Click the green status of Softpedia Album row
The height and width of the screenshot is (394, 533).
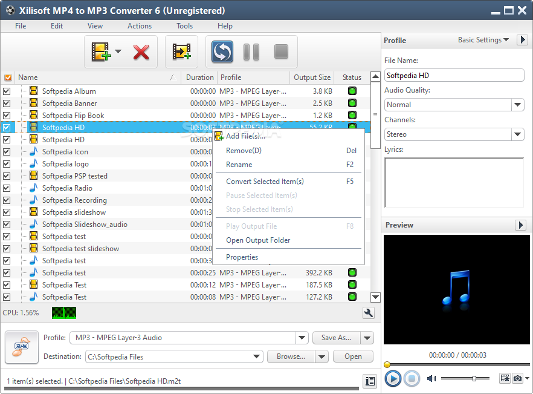pyautogui.click(x=352, y=91)
